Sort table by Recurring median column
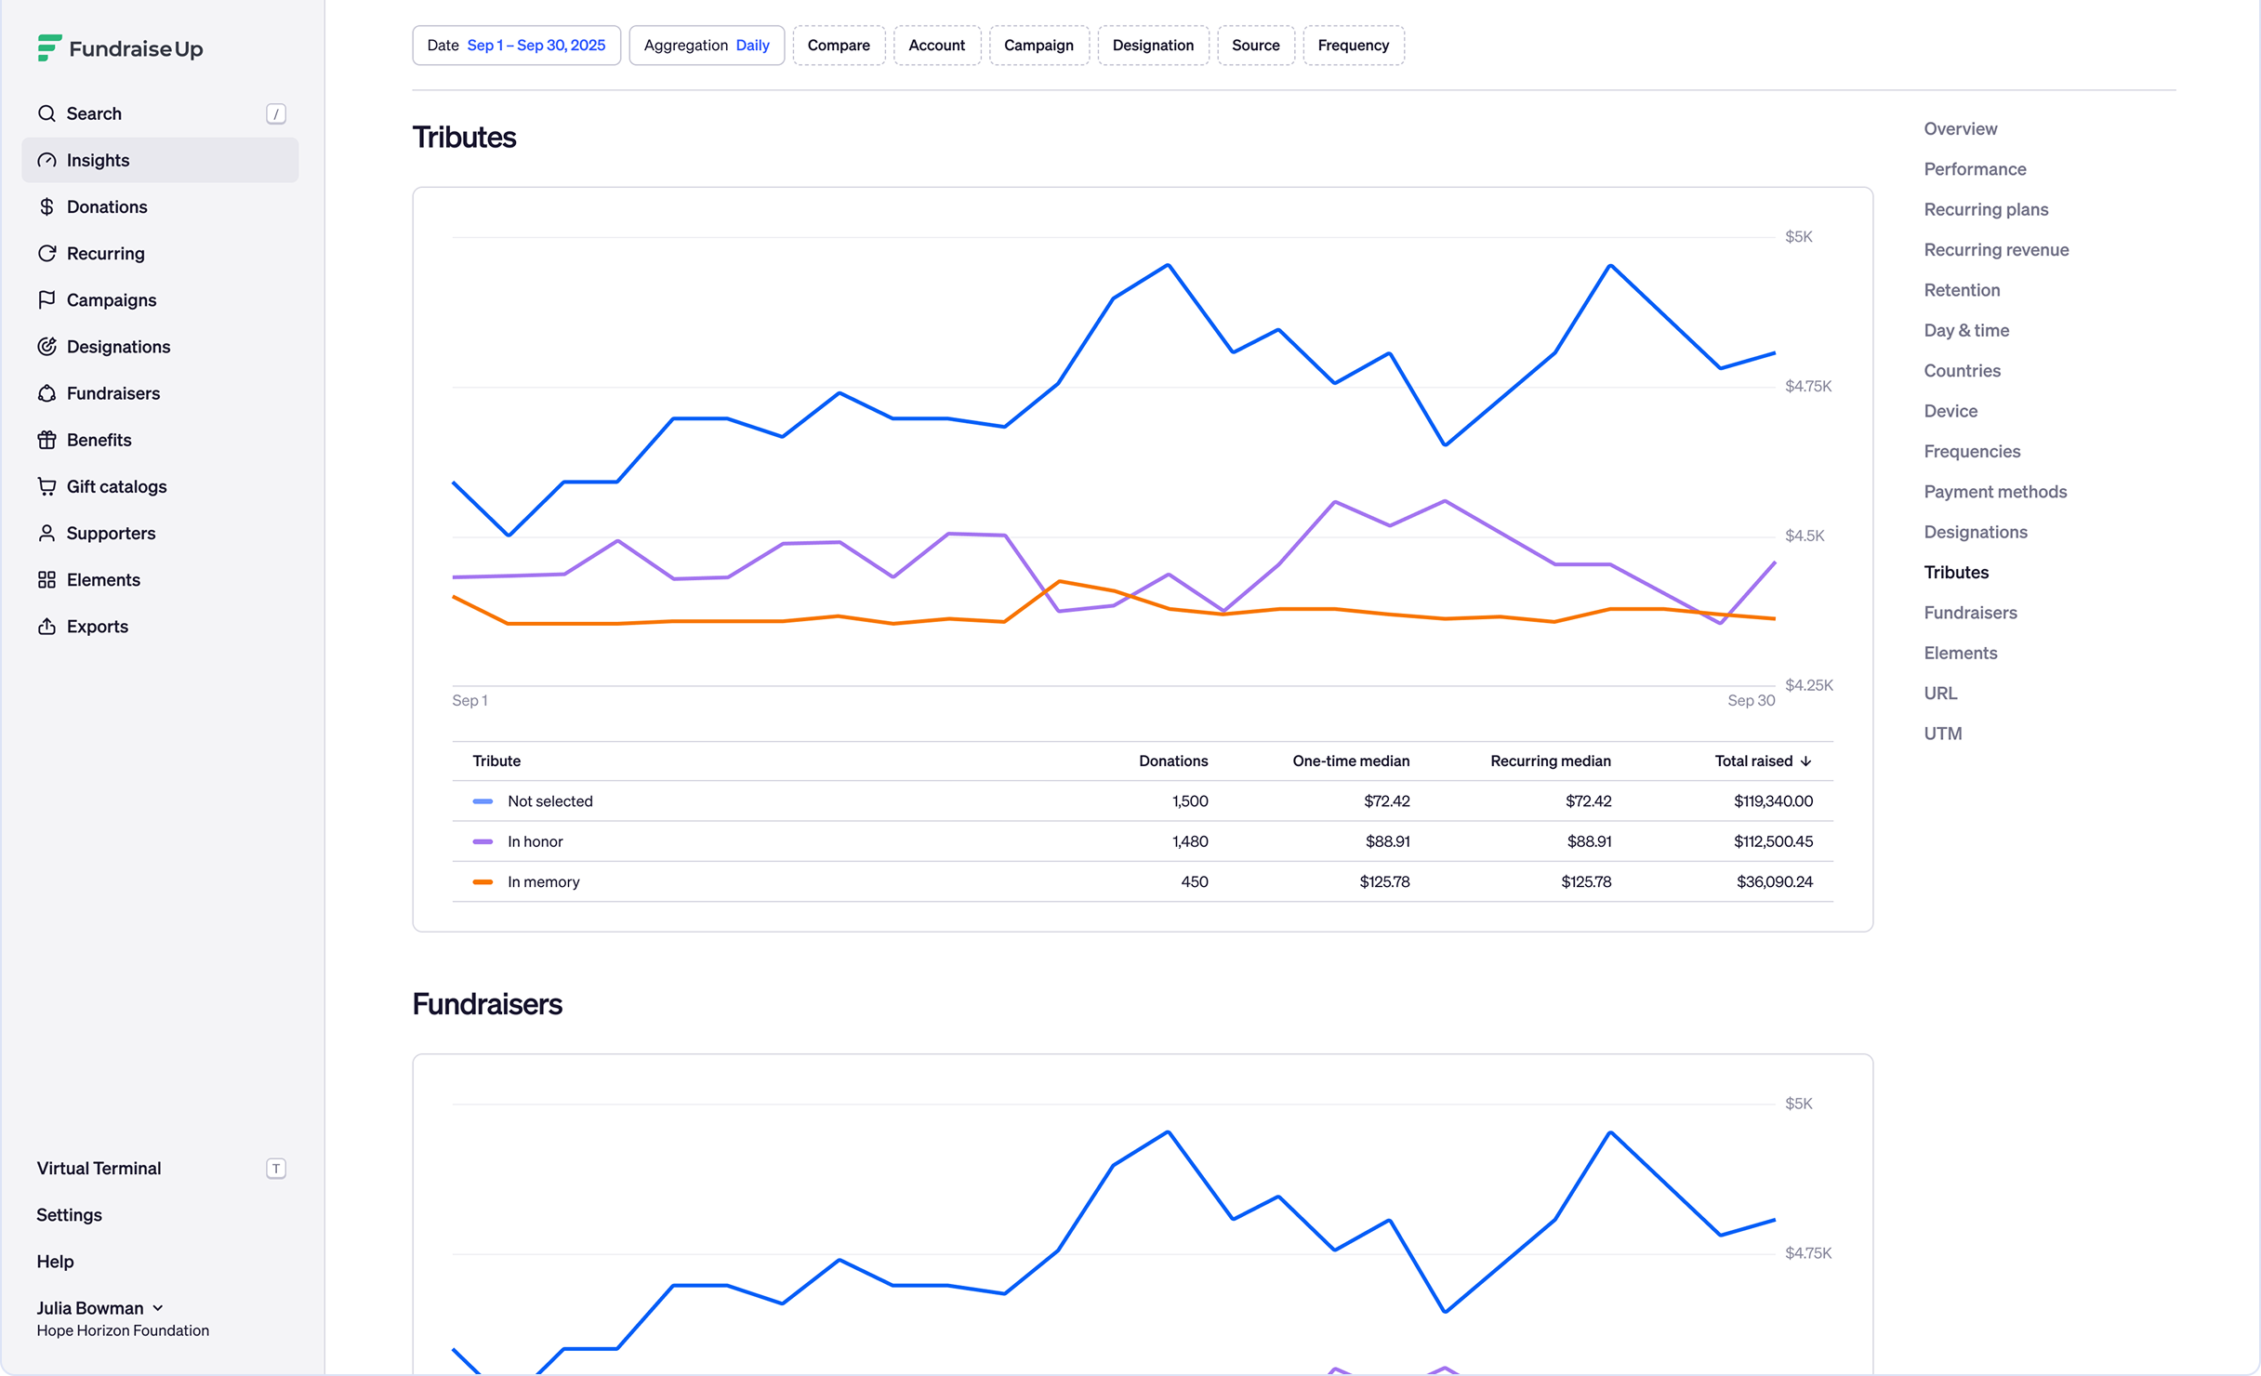Viewport: 2261px width, 1376px height. (x=1551, y=761)
